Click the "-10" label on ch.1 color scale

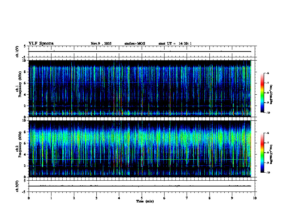pyautogui.click(x=268, y=113)
